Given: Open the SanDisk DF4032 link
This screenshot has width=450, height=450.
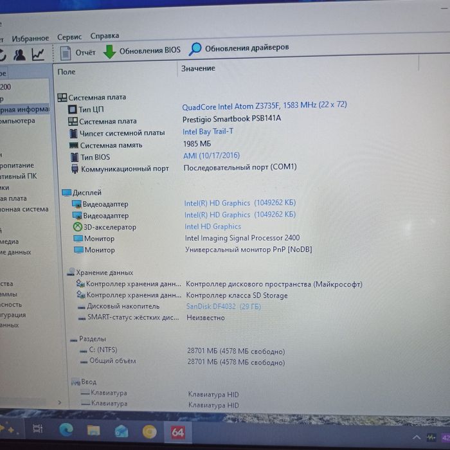Looking at the screenshot, I should (223, 306).
